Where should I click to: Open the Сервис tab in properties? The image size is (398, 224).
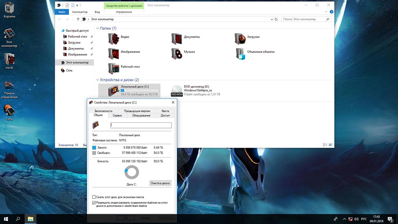pyautogui.click(x=117, y=115)
